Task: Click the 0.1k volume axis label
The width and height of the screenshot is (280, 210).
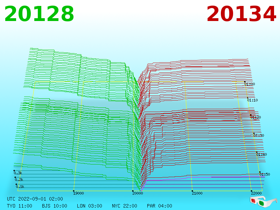Action: click(x=20, y=187)
